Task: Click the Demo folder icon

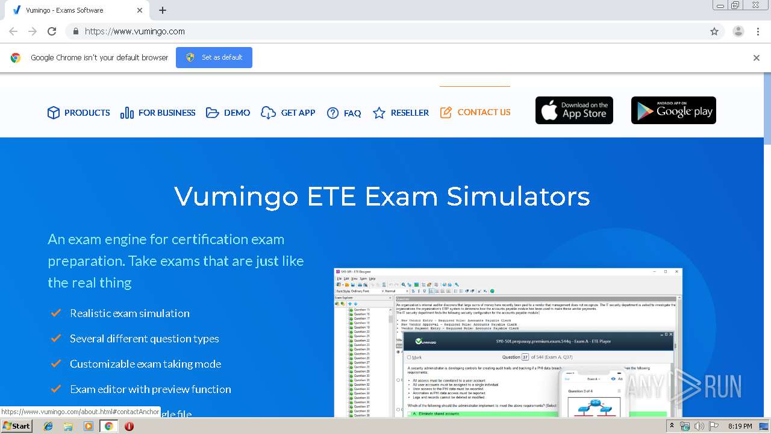Action: 213,113
